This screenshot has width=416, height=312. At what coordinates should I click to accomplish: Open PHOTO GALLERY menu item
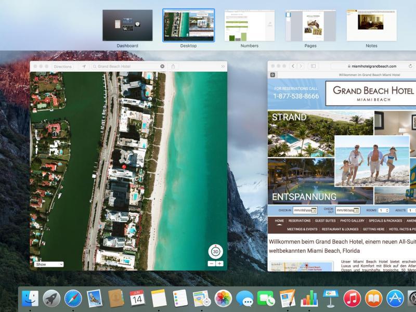coord(352,220)
